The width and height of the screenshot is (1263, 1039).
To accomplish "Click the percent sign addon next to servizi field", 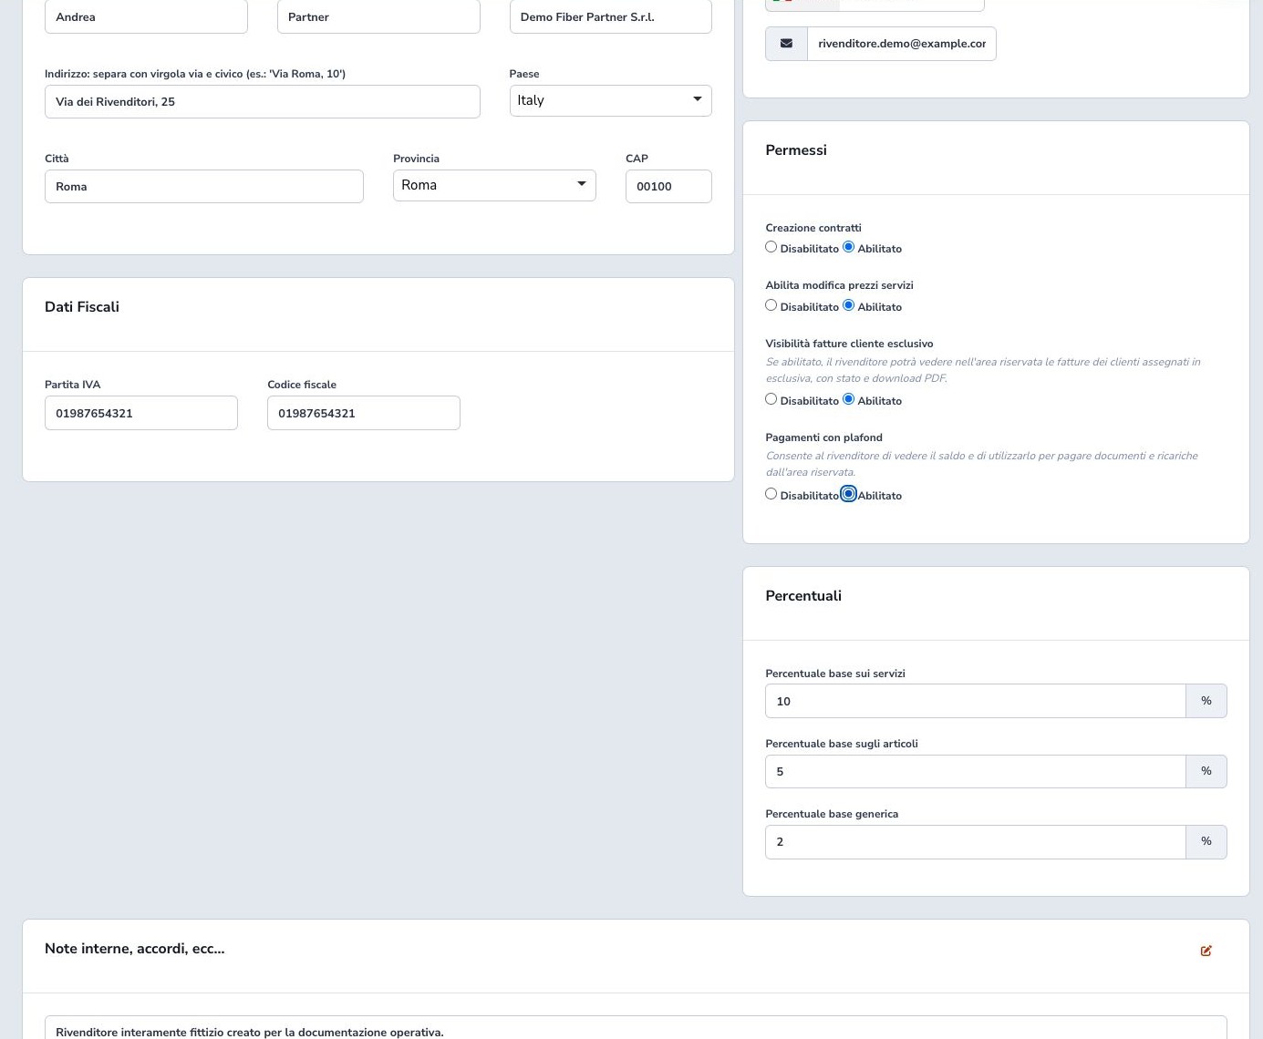I will tap(1206, 701).
